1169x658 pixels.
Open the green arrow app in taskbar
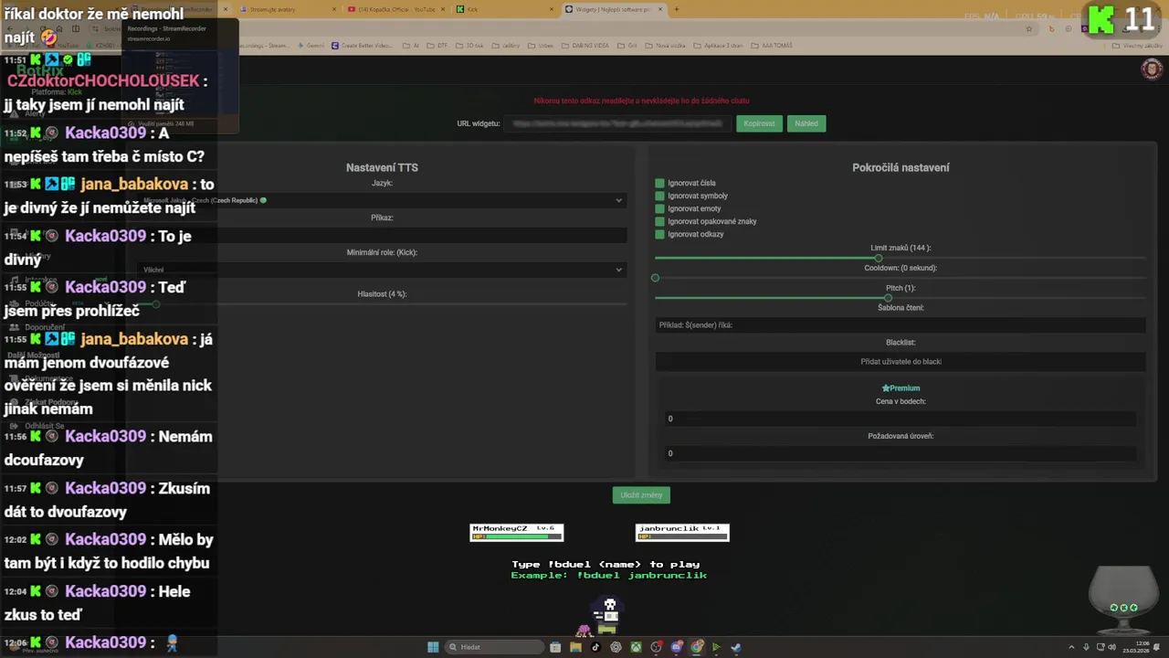716,647
